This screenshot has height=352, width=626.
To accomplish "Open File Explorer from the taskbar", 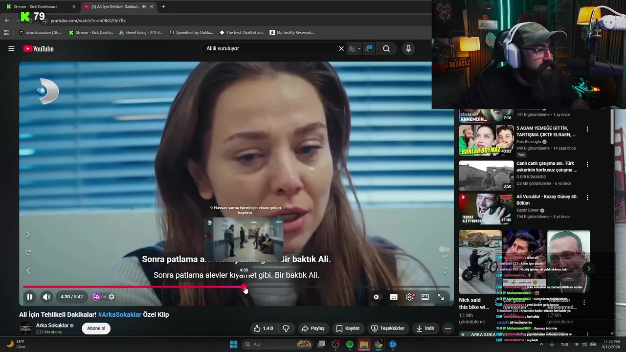I will tap(364, 344).
